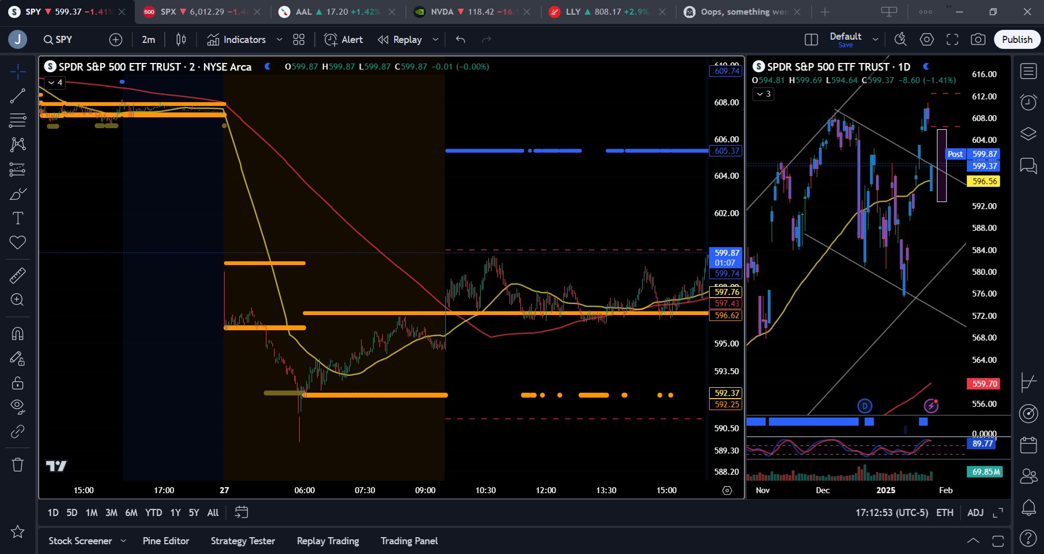This screenshot has width=1044, height=554.
Task: Select the 5D date range
Action: coord(72,513)
